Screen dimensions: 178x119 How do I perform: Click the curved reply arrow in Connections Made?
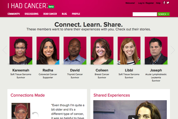[x=35, y=114]
